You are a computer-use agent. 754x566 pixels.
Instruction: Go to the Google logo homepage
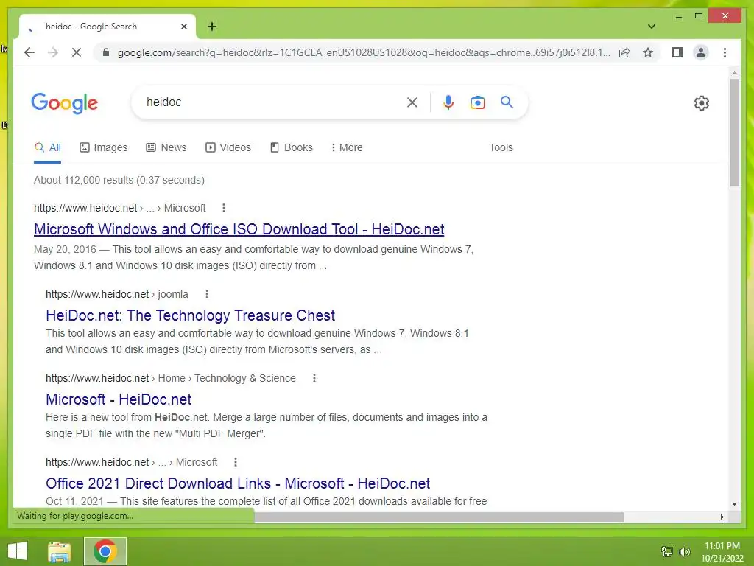(65, 103)
